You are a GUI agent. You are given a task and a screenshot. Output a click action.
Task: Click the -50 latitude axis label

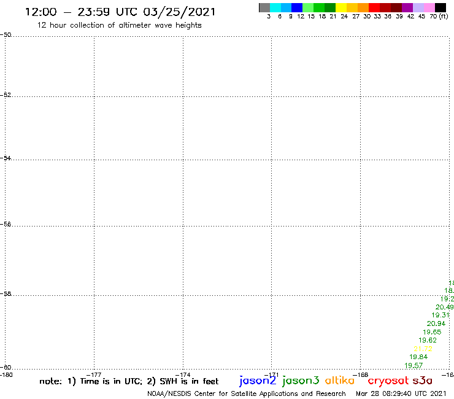[x=6, y=35]
